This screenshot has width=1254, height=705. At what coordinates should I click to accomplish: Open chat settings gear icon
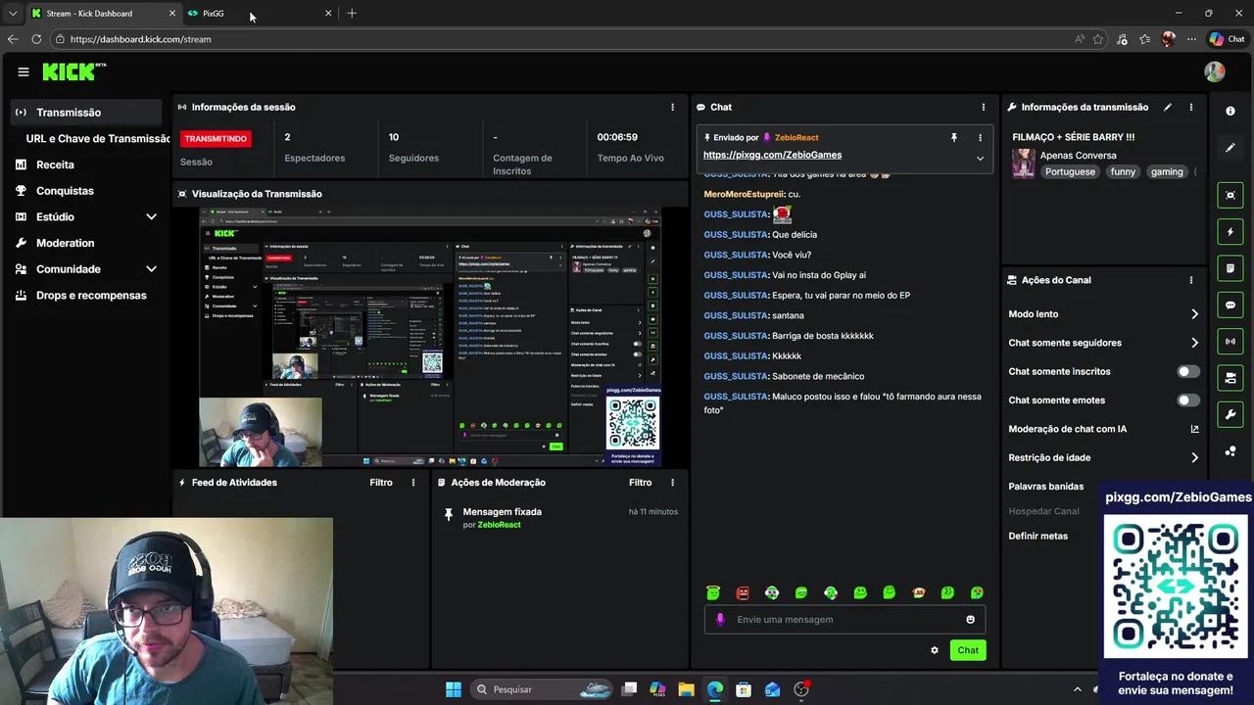point(935,650)
